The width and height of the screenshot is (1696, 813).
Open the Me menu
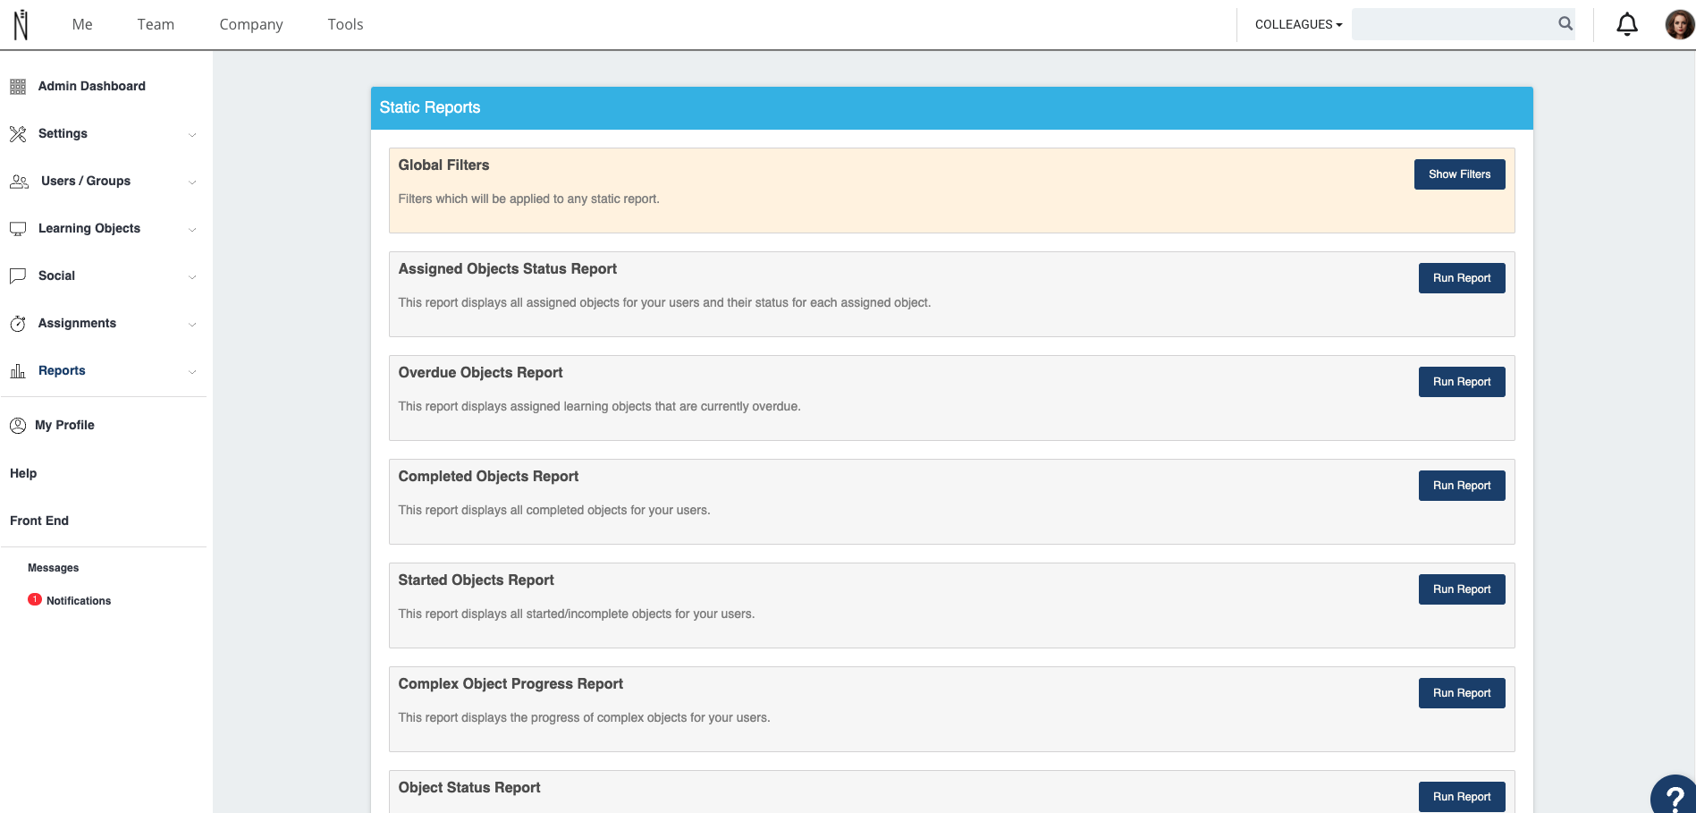pos(82,24)
